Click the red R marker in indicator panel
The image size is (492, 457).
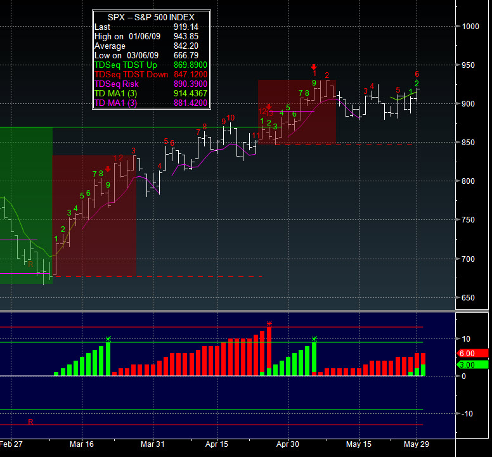(x=30, y=422)
